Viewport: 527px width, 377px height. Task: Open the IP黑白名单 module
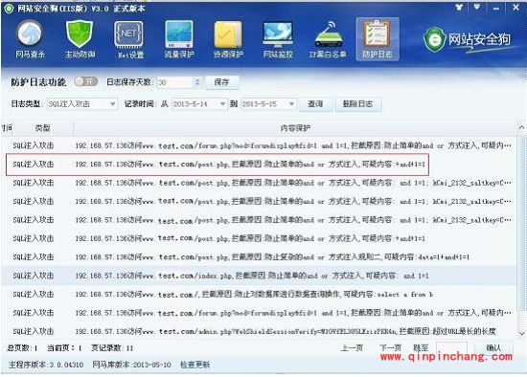[328, 39]
